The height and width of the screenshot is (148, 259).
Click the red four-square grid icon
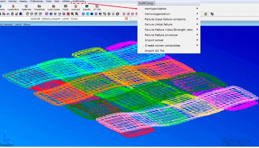point(68,14)
